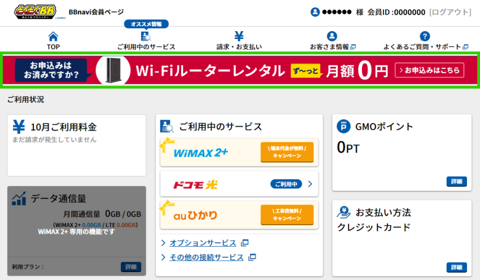Click 詳細 button in お支払い方法 card
Screen dimensions: 480x280
pyautogui.click(x=457, y=267)
